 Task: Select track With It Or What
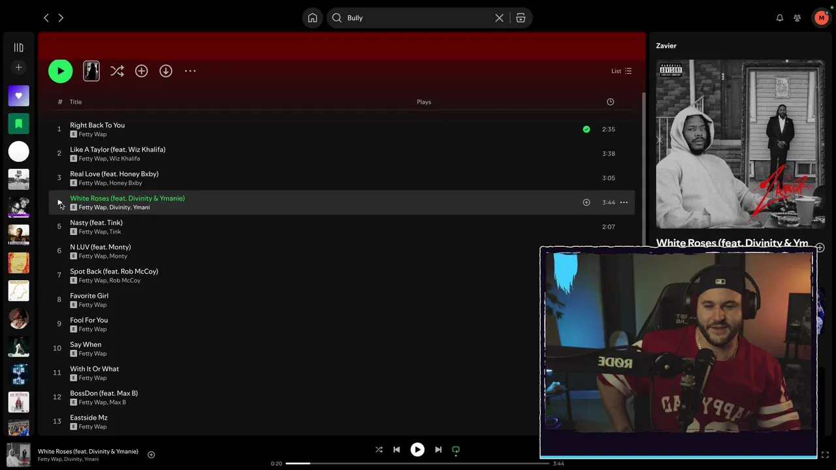tap(95, 369)
